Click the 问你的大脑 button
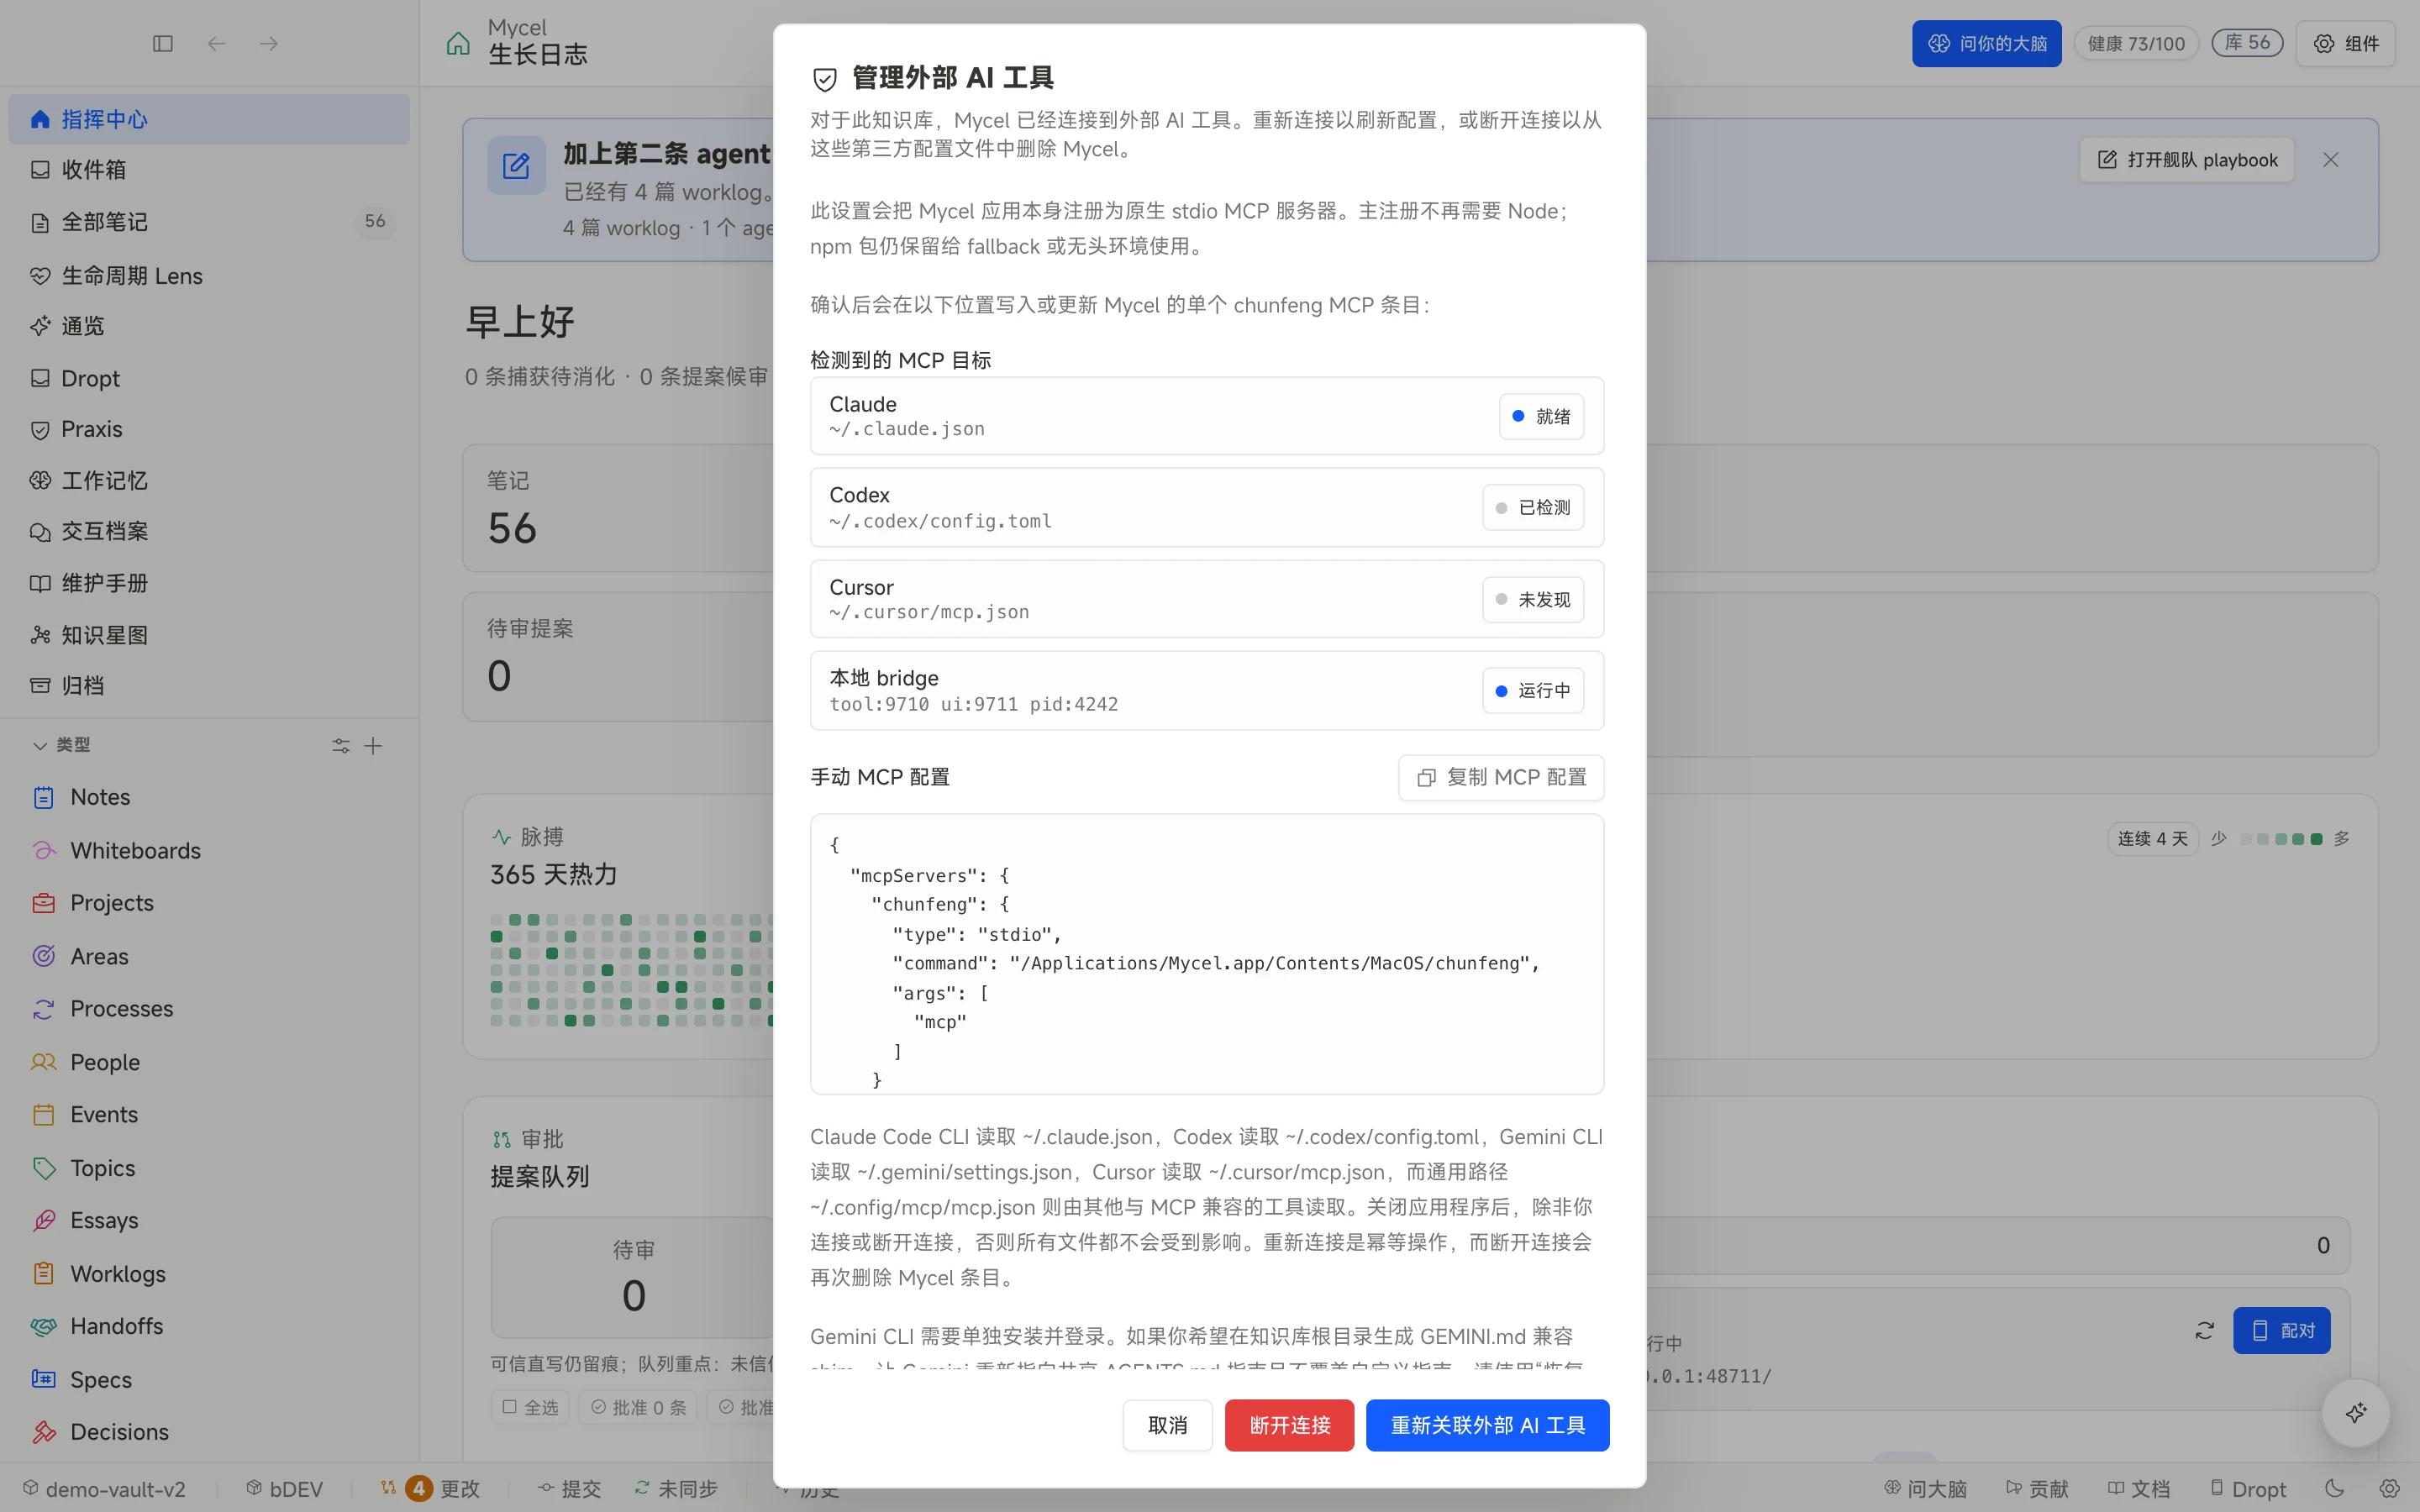Screen dimensions: 2420x1512 click(1986, 43)
